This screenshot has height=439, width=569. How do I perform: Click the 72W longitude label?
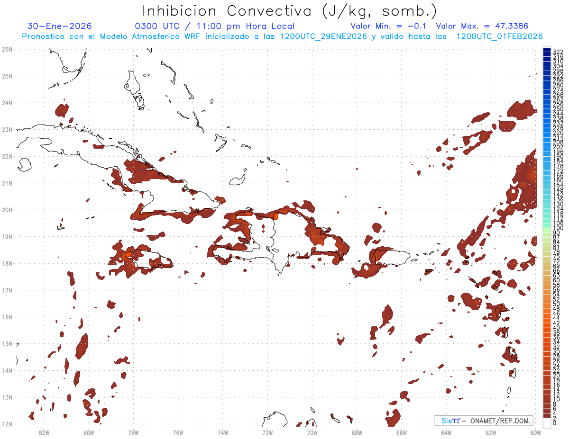[x=267, y=432]
